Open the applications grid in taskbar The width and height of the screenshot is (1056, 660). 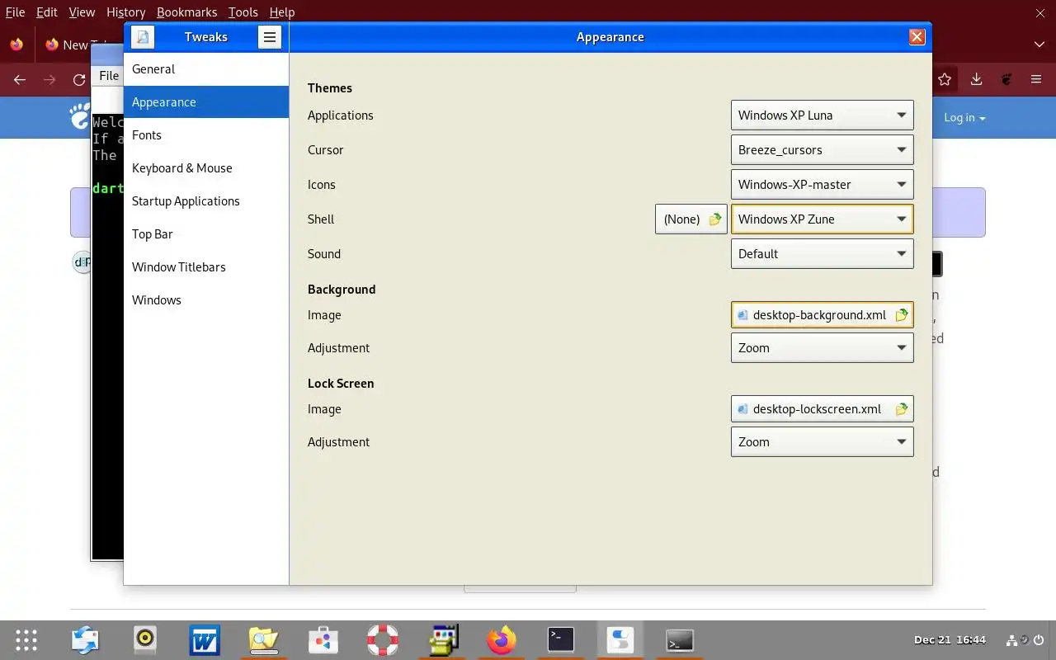click(26, 640)
